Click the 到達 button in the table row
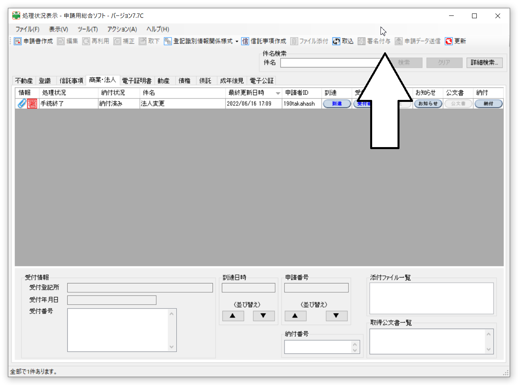This screenshot has height=385, width=518. [336, 103]
